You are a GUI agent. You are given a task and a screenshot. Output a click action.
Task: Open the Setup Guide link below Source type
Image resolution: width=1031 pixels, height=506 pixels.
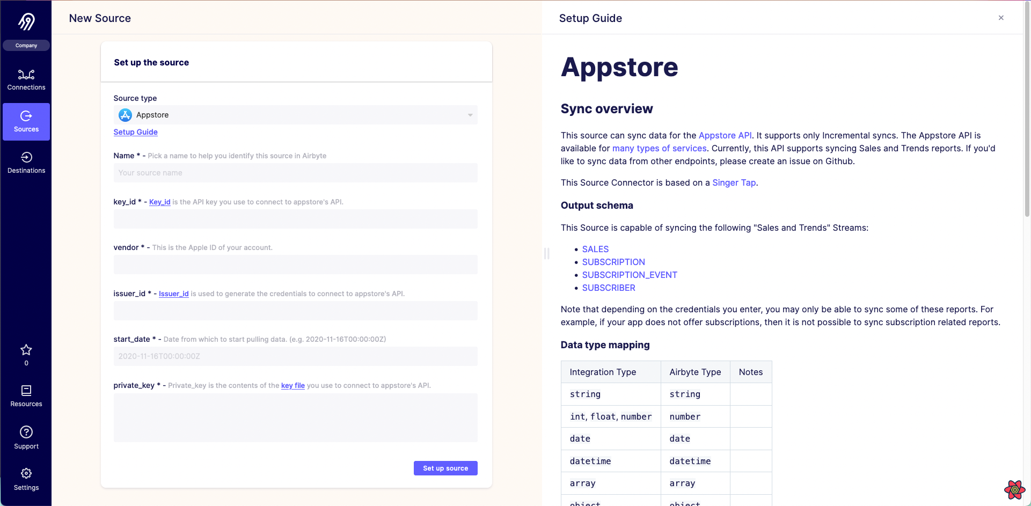[135, 131]
